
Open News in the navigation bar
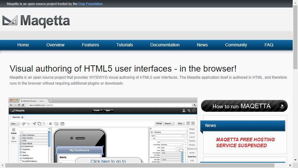click(x=202, y=45)
